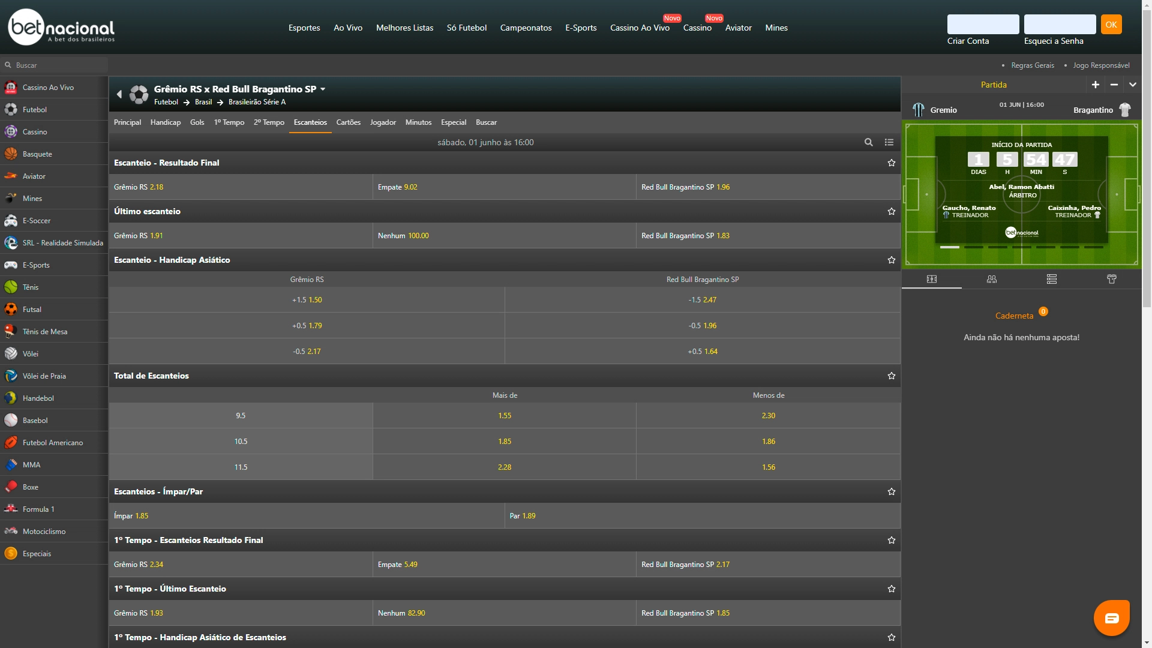The width and height of the screenshot is (1152, 648).
Task: Click the first widget slide indicator dash
Action: pos(950,247)
